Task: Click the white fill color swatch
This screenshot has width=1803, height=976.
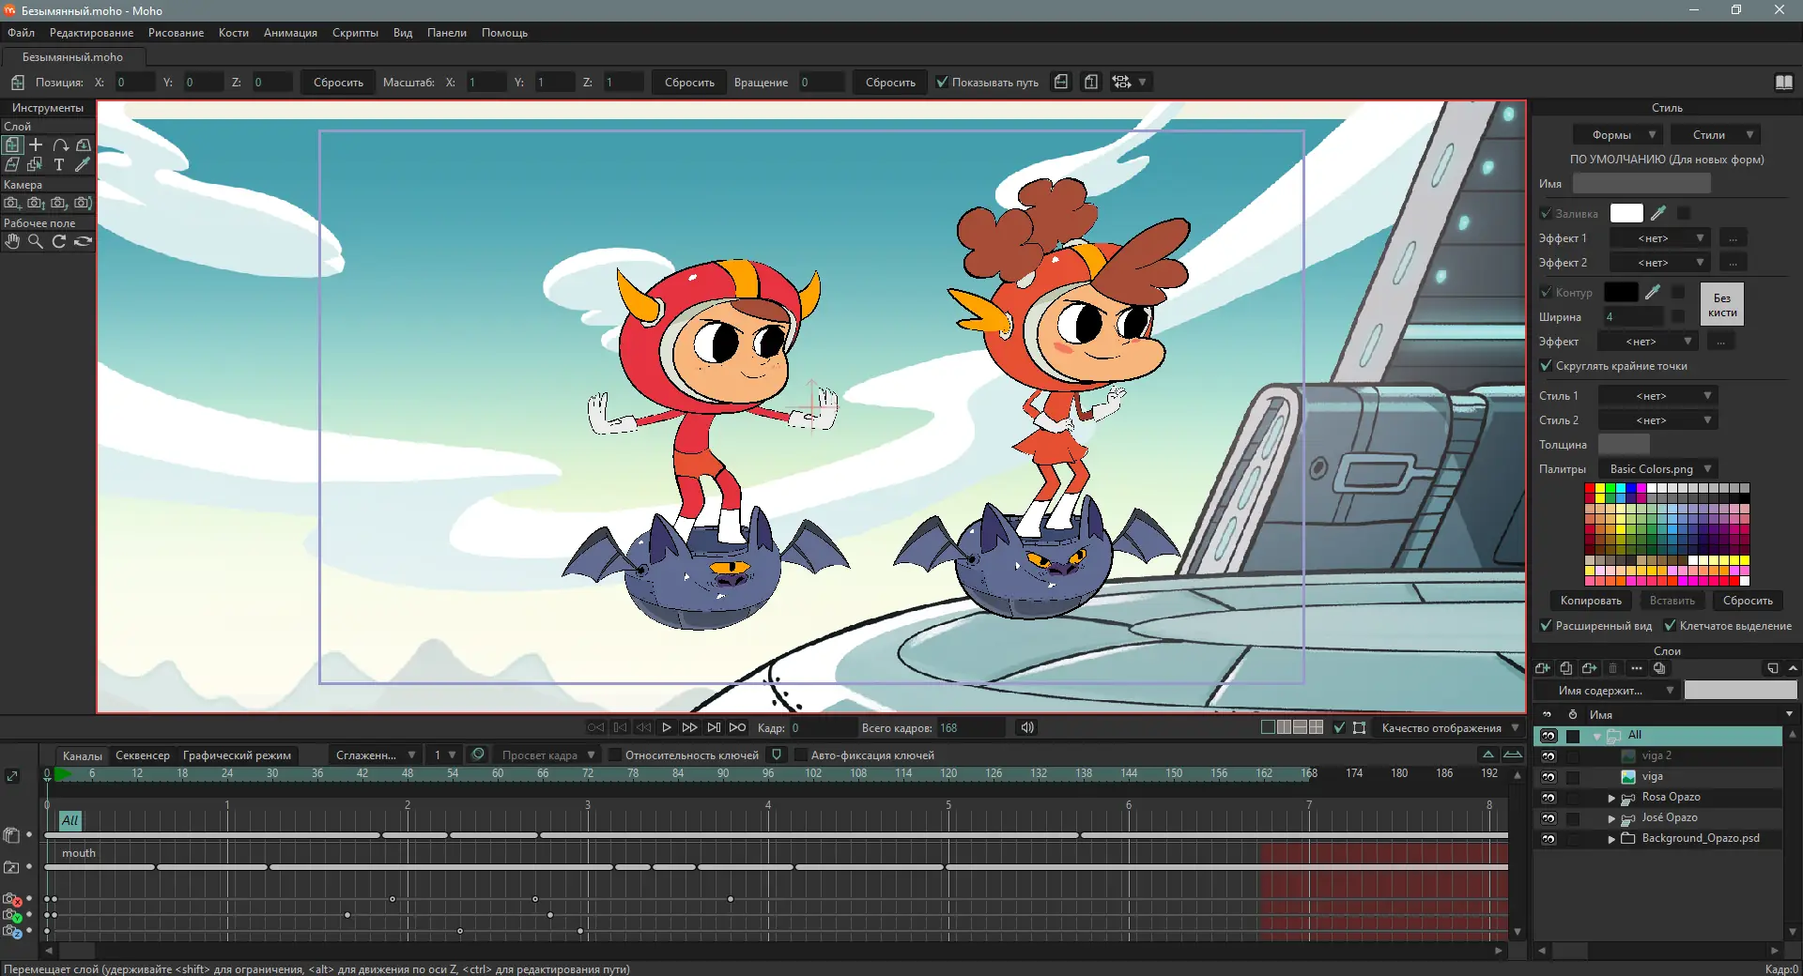Action: [1626, 213]
